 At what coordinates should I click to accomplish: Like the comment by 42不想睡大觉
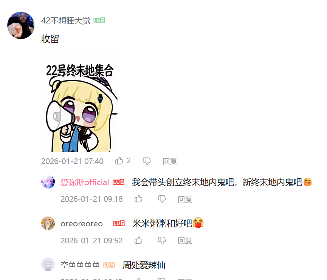[x=119, y=161]
